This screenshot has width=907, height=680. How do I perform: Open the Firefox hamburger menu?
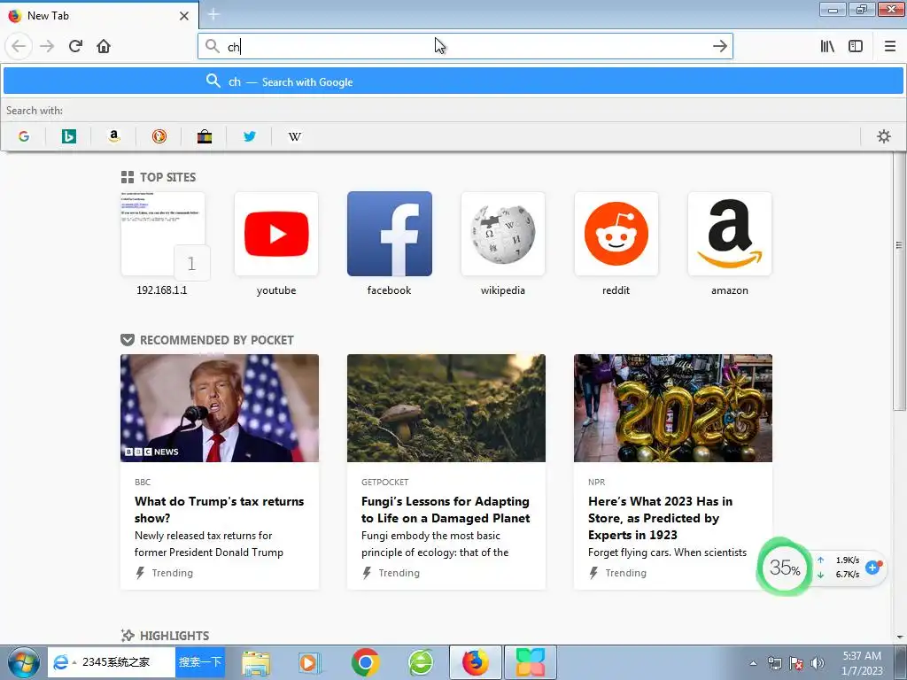pos(889,46)
